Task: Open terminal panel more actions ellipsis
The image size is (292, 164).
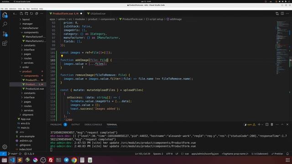Action: [x=277, y=124]
